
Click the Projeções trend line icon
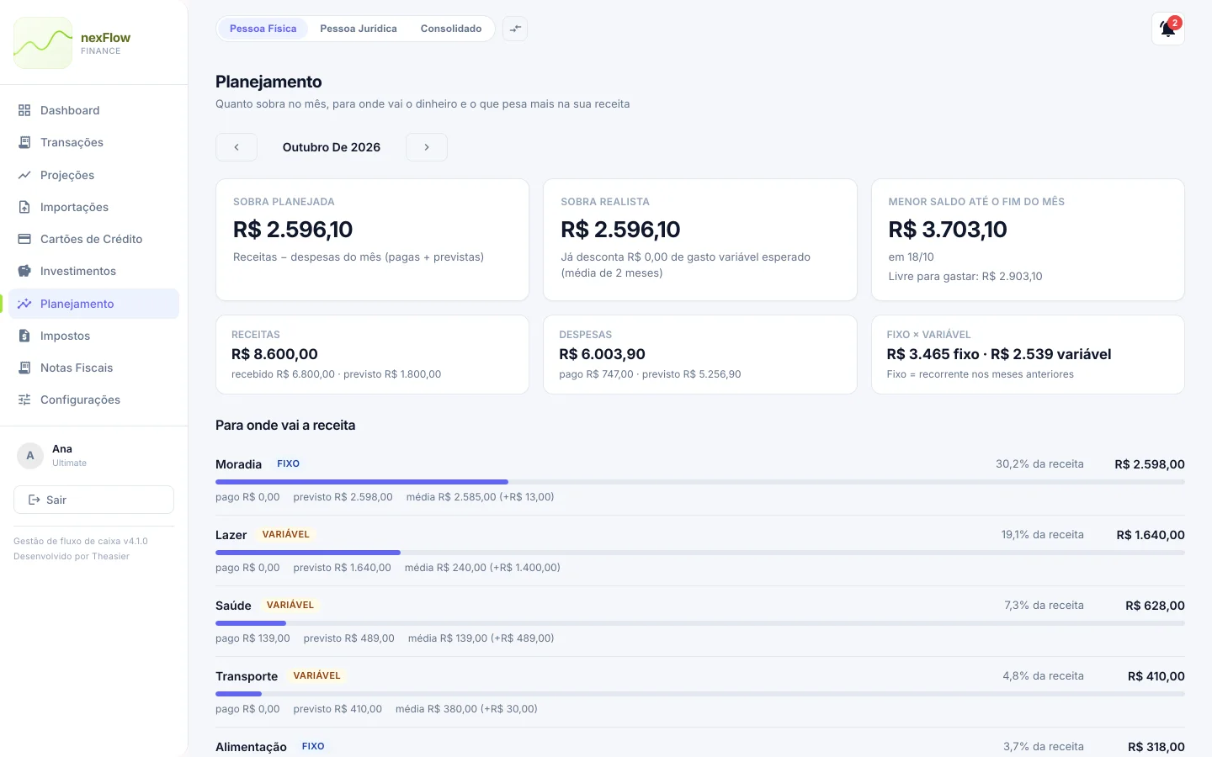coord(24,175)
